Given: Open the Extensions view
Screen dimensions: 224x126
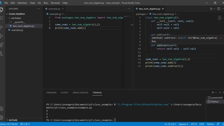Looking at the screenshot, I should [x=1, y=45].
